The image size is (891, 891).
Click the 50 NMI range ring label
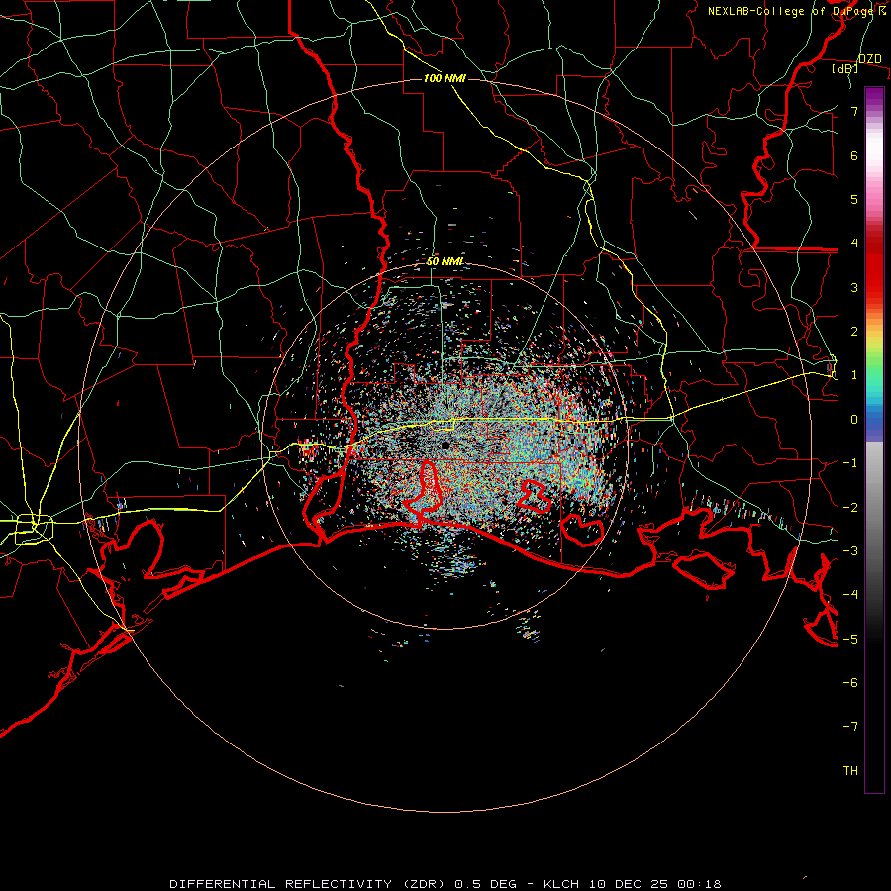click(x=445, y=261)
